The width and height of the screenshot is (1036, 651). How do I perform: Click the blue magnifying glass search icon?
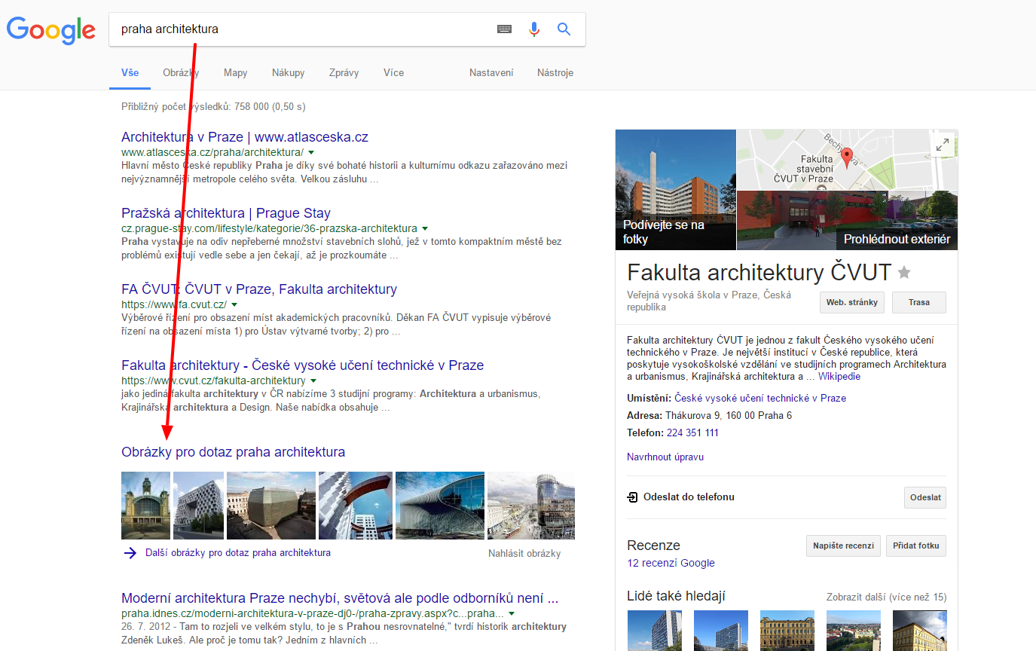[564, 29]
